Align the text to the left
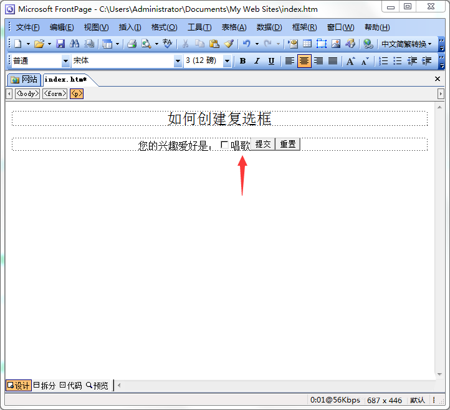The image size is (450, 410). (290, 61)
